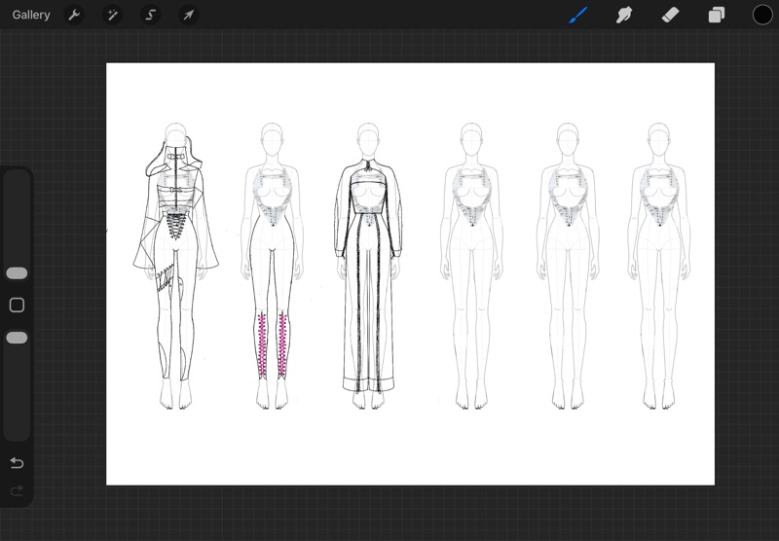Select the Brush tool
The image size is (779, 541).
point(578,15)
